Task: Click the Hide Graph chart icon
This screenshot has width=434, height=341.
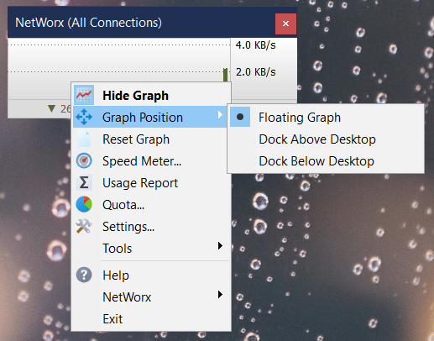Action: click(x=84, y=95)
